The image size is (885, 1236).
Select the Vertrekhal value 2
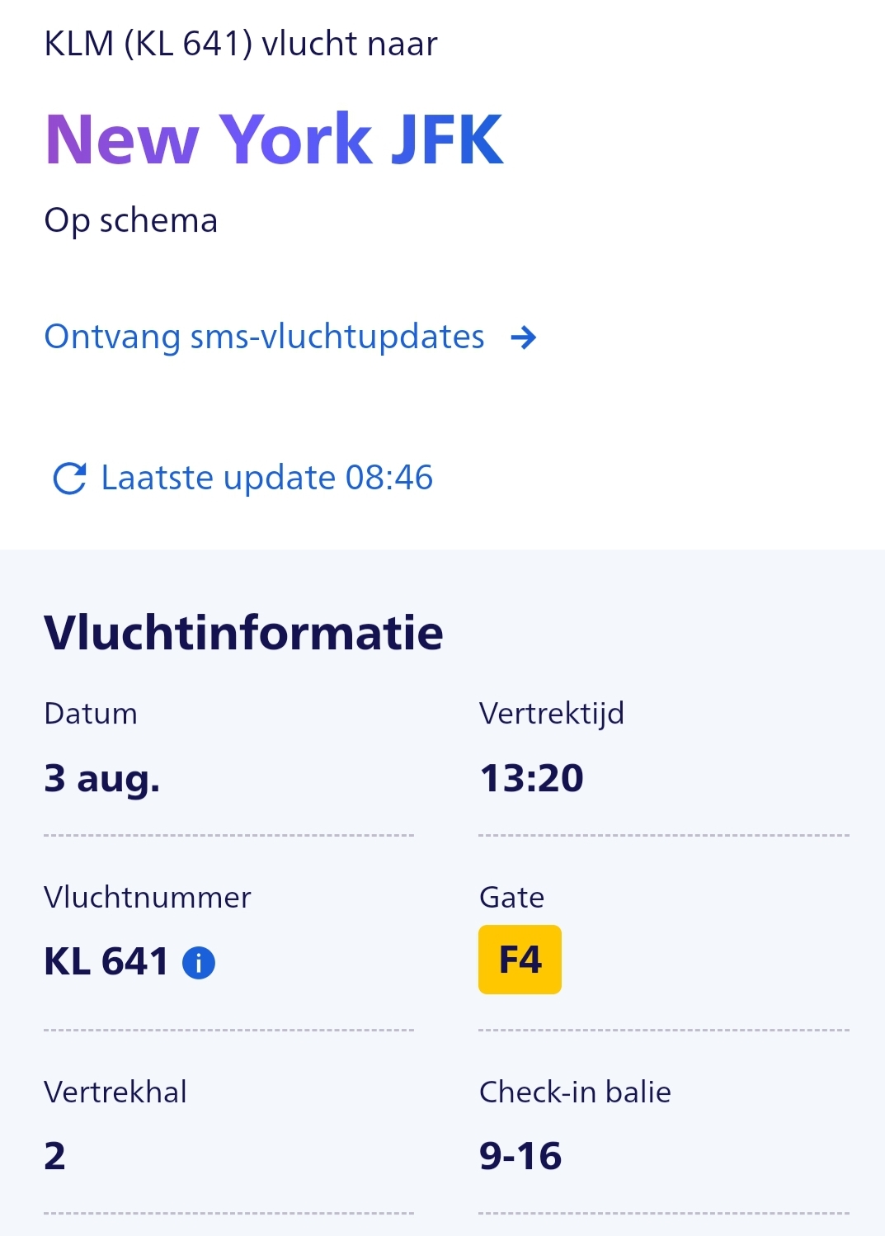pos(54,1156)
